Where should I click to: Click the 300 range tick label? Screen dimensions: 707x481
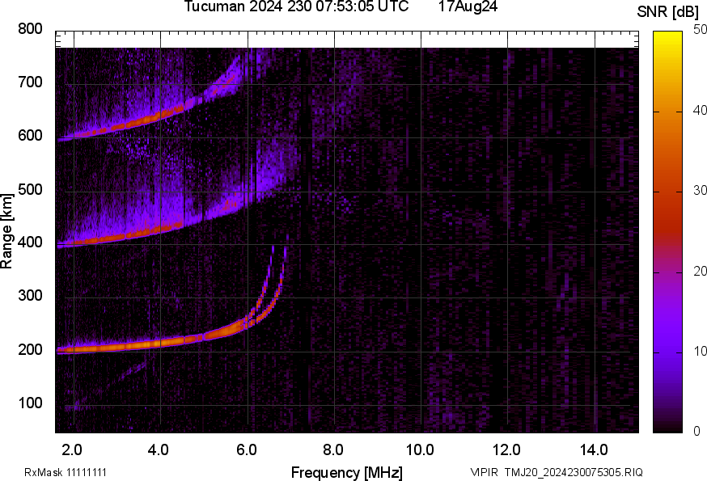click(x=30, y=297)
